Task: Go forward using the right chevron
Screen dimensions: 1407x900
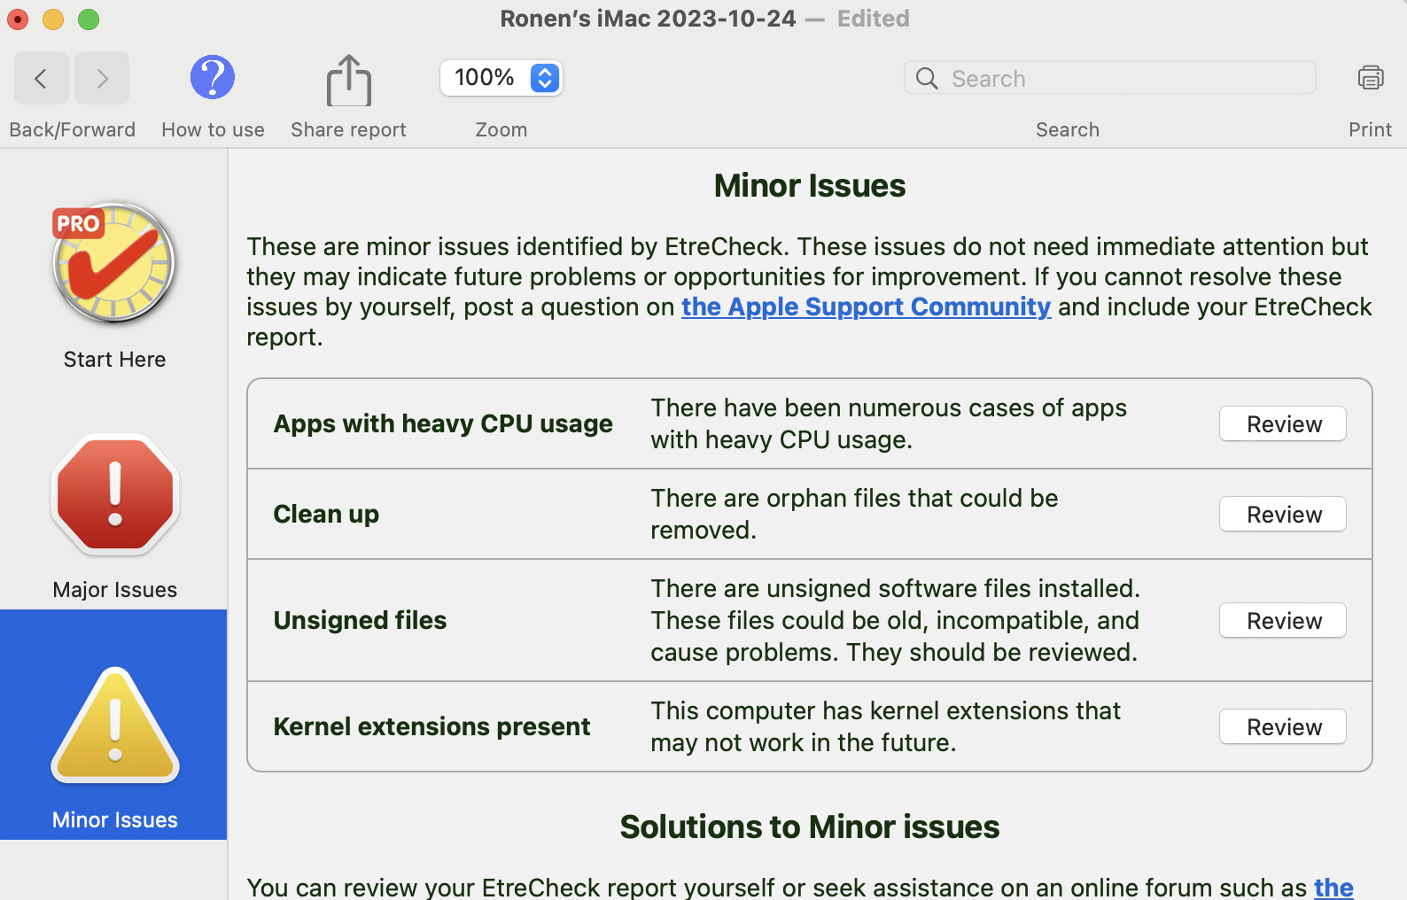Action: pos(102,79)
